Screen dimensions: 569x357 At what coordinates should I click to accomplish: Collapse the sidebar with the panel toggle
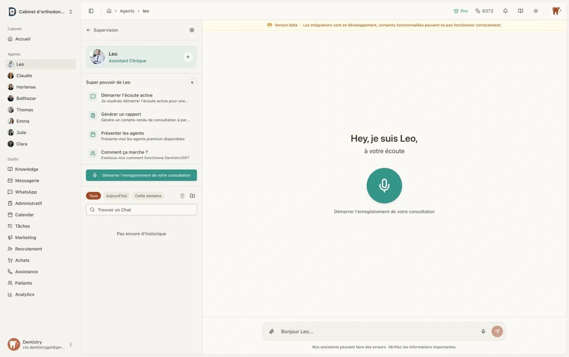[91, 11]
